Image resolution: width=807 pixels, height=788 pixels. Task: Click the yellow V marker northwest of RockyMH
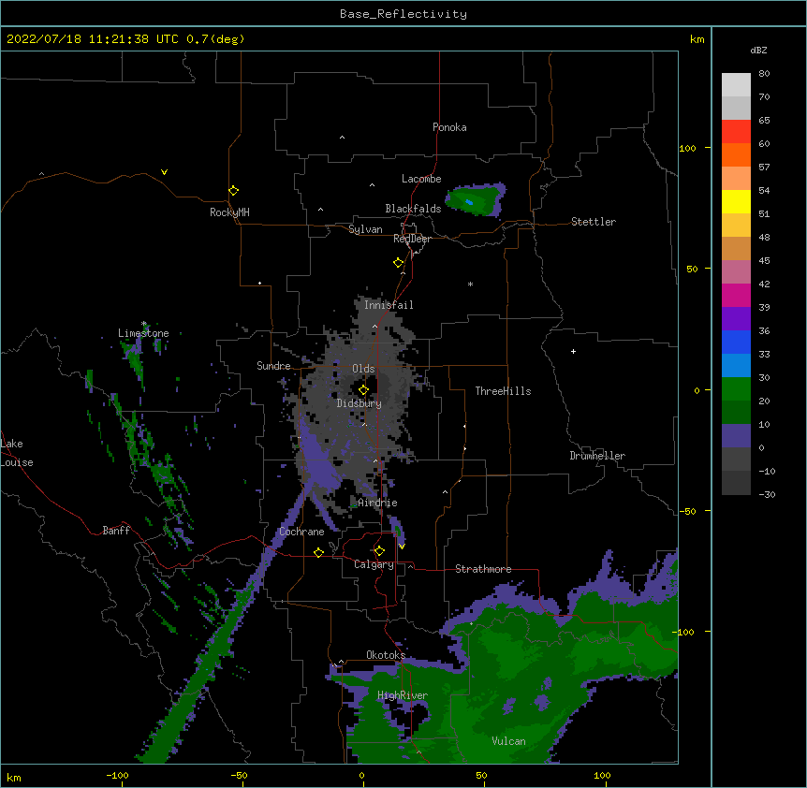pos(164,172)
